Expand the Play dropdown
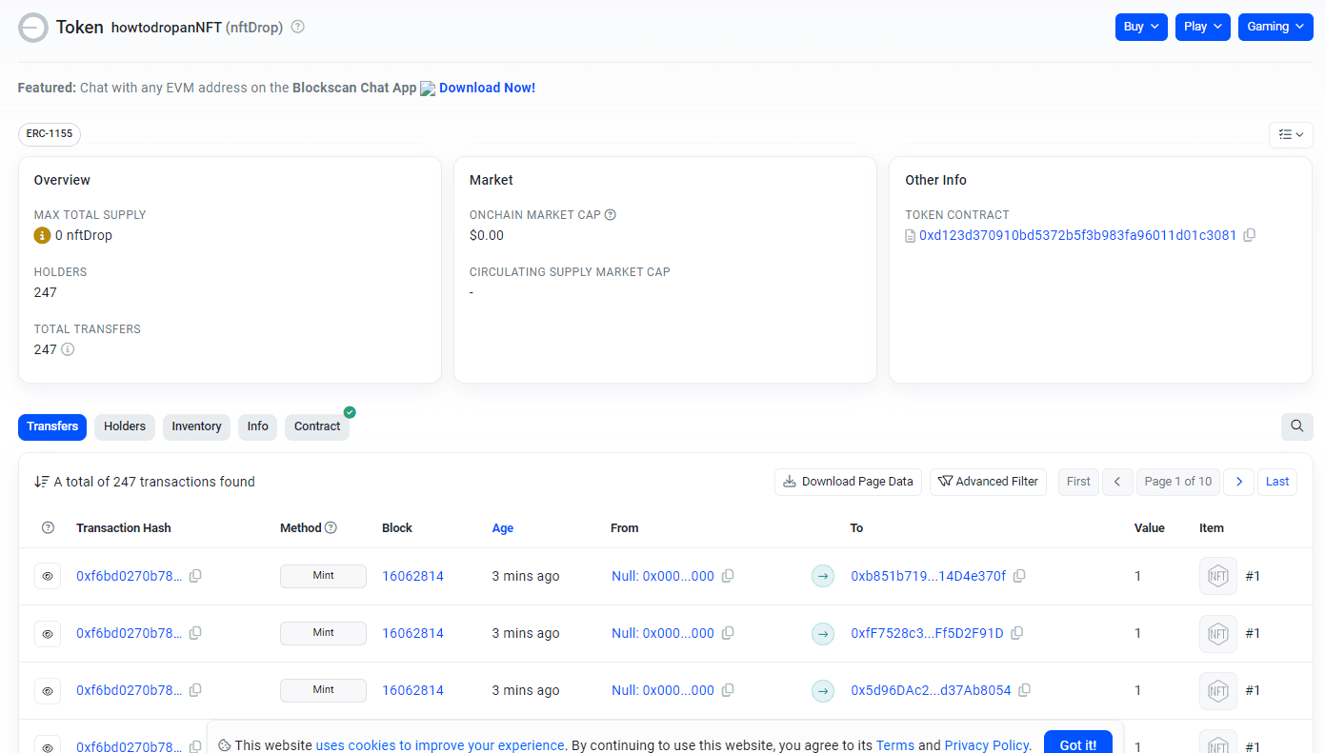The width and height of the screenshot is (1325, 753). (1203, 27)
